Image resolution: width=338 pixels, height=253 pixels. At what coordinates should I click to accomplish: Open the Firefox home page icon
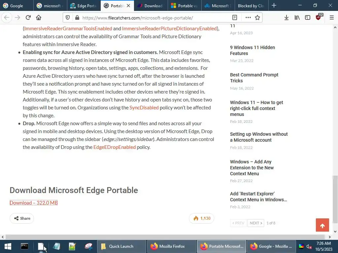pyautogui.click(x=39, y=18)
